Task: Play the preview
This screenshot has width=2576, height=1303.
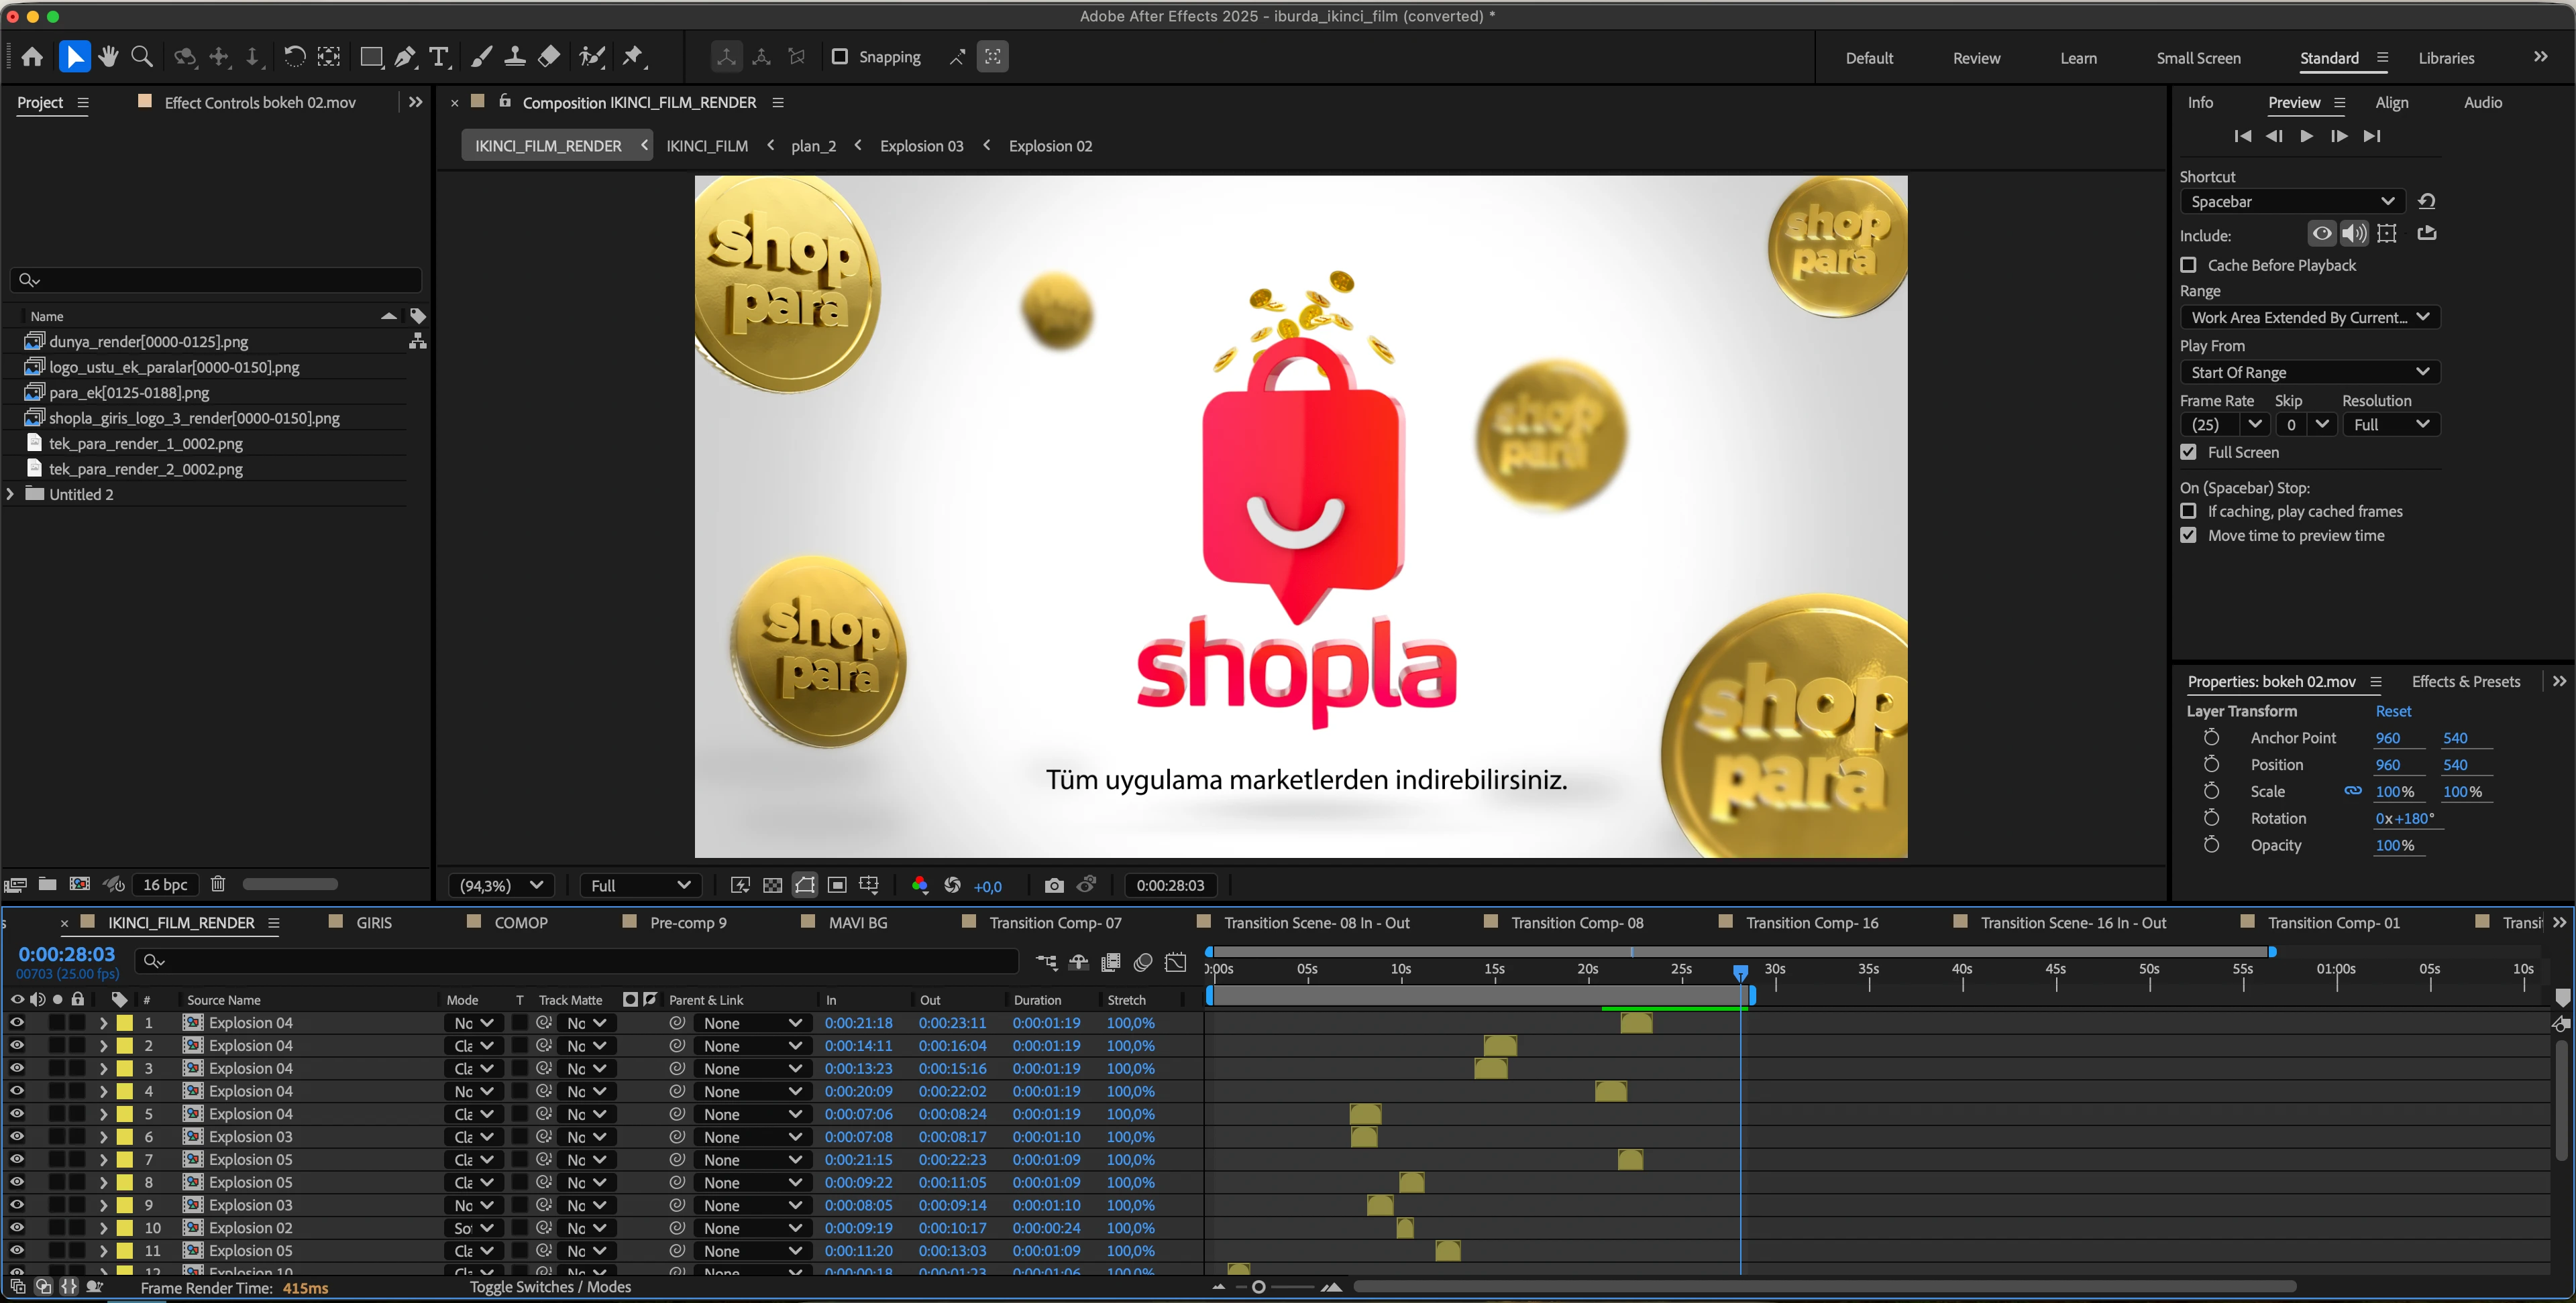Action: tap(2306, 136)
